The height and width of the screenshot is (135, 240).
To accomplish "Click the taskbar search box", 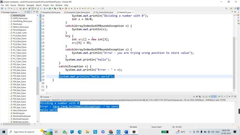I will pos(30,132).
